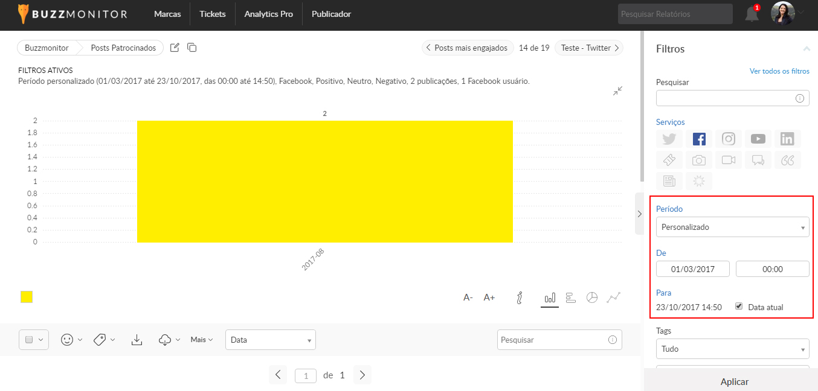Screen dimensions: 818x391
Task: Toggle the Facebook service filter
Action: pyautogui.click(x=699, y=139)
